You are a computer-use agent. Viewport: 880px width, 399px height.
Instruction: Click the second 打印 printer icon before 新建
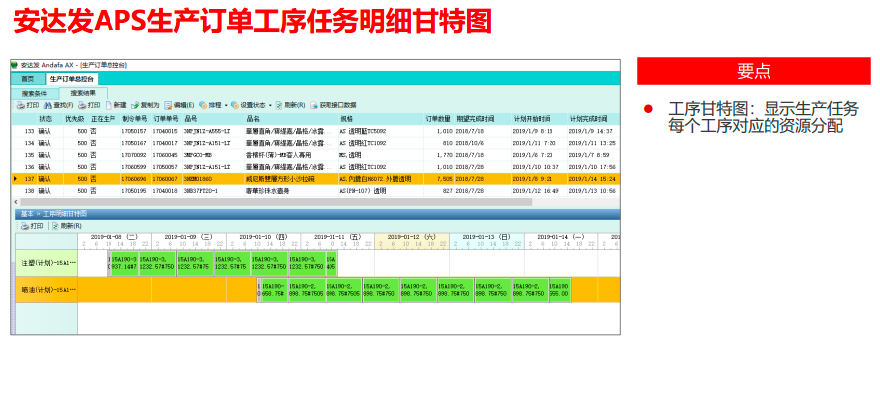tap(82, 105)
